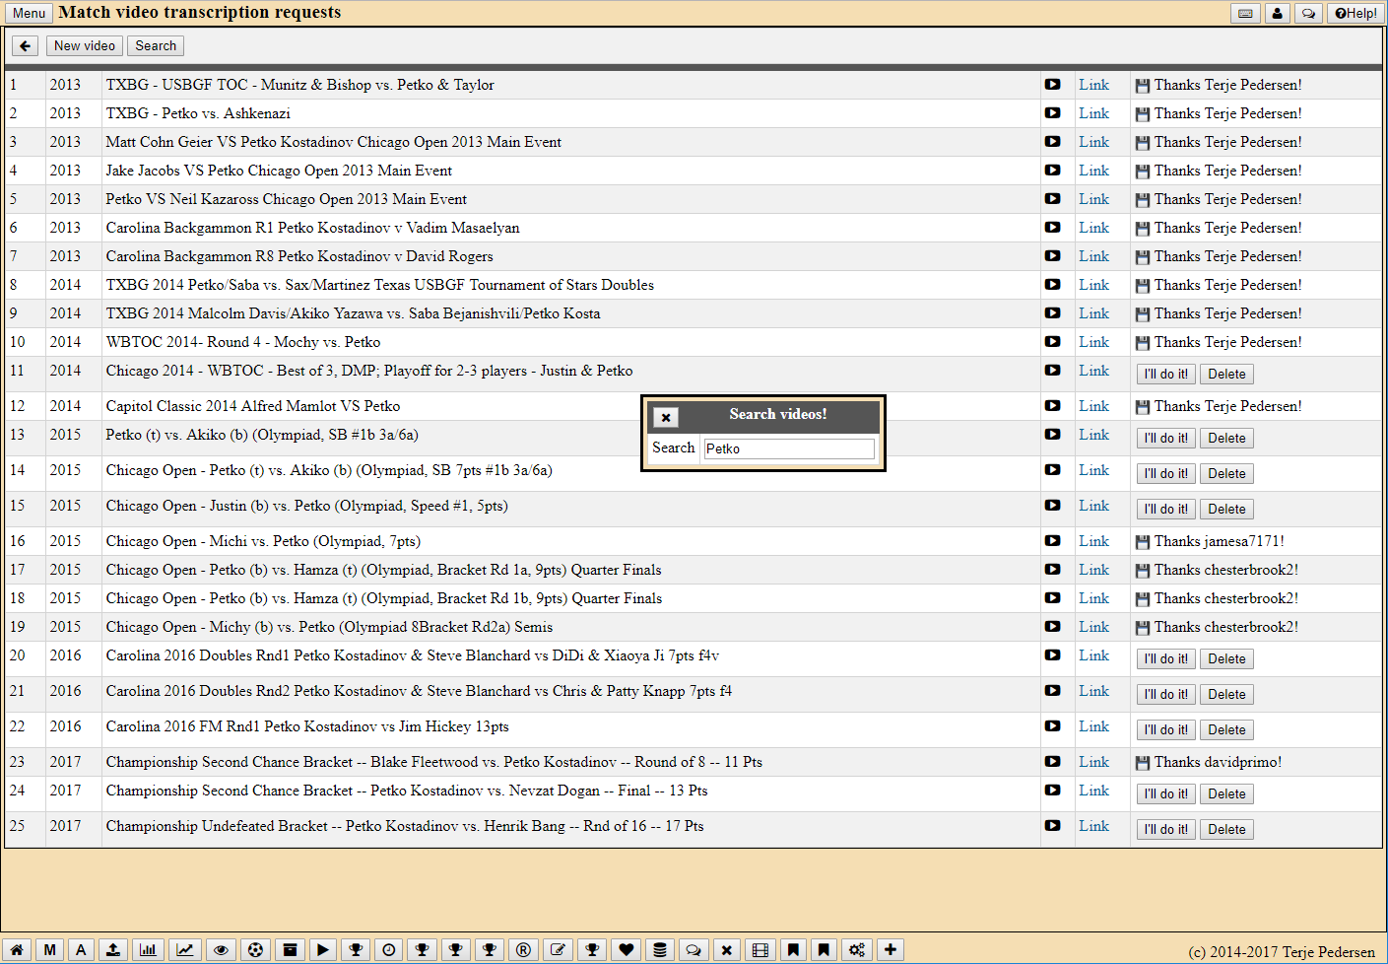This screenshot has width=1388, height=964.
Task: Play video for WBTOC 2014 Round 4 Mochy
Action: pyautogui.click(x=1053, y=342)
